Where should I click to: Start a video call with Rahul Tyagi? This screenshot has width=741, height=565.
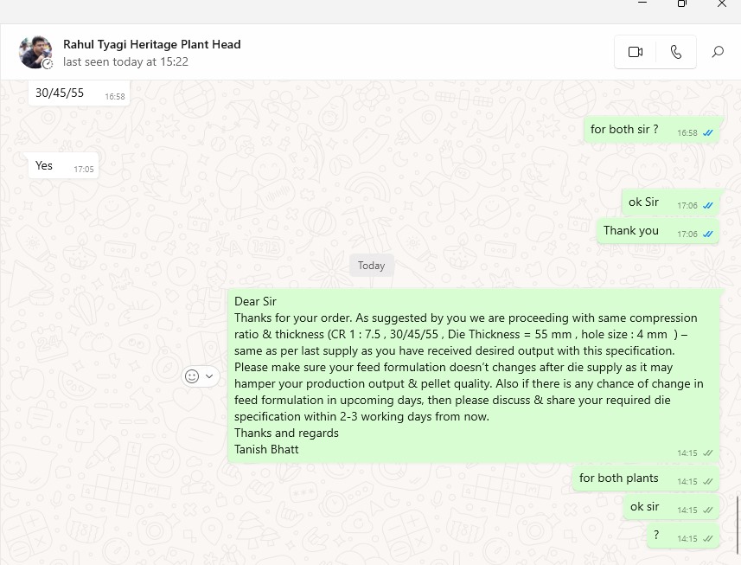pyautogui.click(x=636, y=52)
